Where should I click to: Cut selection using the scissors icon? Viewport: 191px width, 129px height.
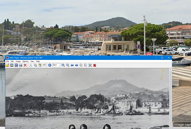point(31,65)
